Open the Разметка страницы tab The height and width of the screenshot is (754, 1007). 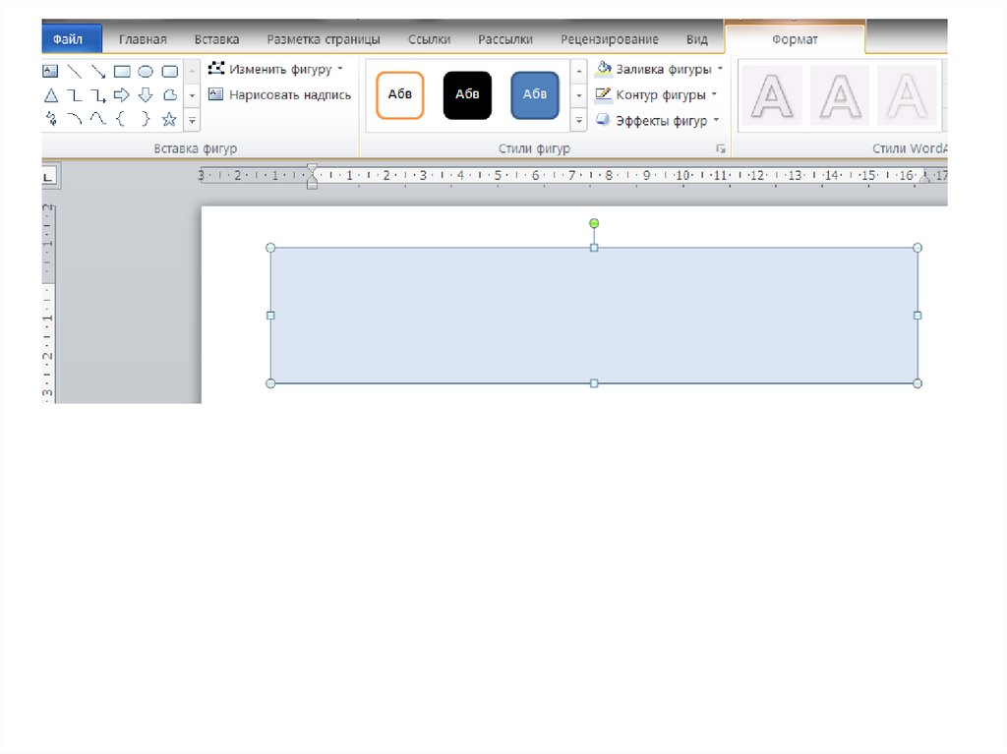(x=324, y=39)
